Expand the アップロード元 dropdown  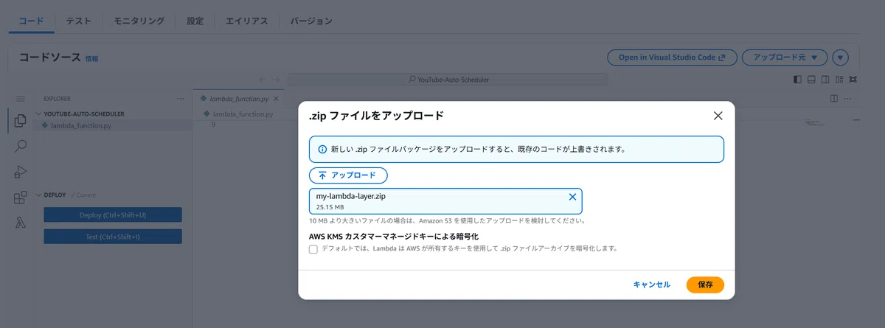click(784, 57)
